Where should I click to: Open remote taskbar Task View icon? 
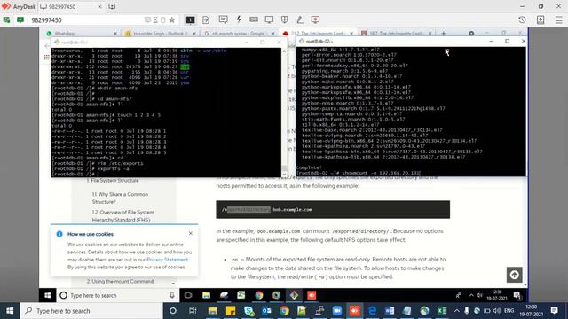point(188,295)
